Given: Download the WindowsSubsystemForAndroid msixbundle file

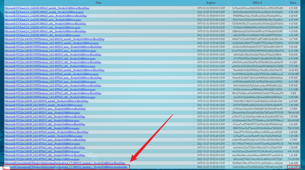Looking at the screenshot, I should click(x=68, y=167).
